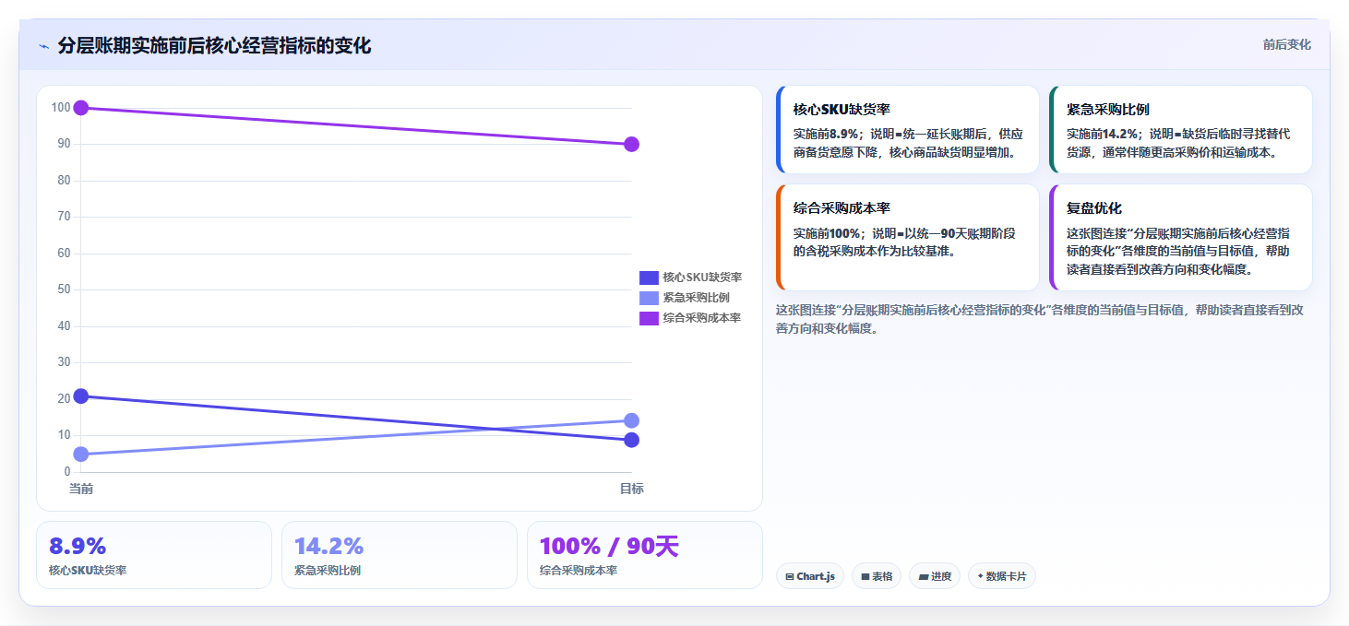Open the 8.9% 核心SKU缺货率 stat card
Viewport: 1349px width, 626px height.
(154, 555)
